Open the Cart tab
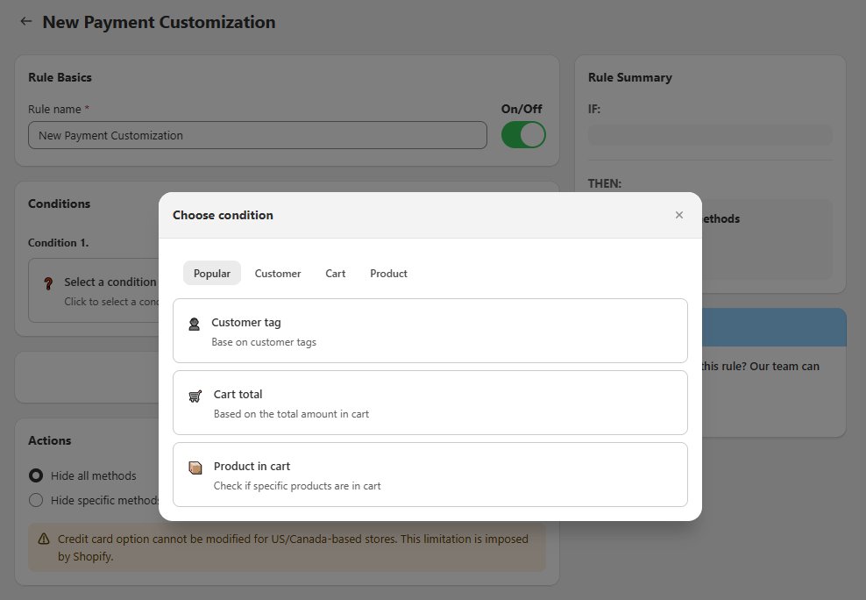This screenshot has width=866, height=600. pyautogui.click(x=335, y=273)
